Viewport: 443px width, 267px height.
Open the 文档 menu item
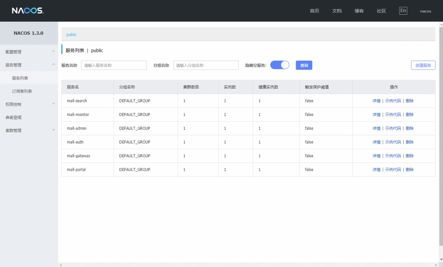[337, 11]
